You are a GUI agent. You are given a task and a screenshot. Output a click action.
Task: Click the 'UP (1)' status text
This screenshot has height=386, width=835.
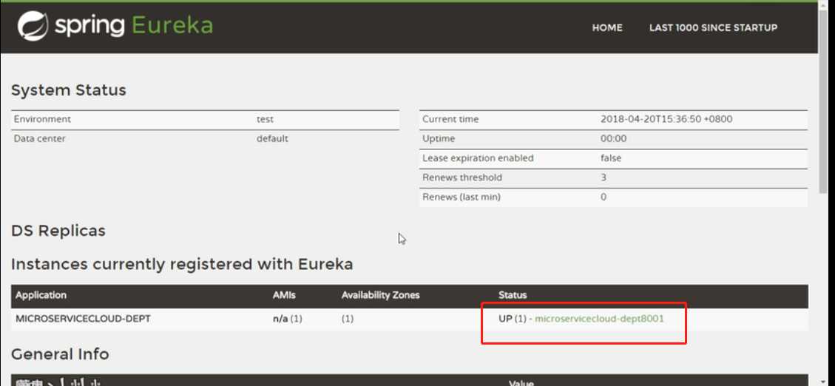tap(513, 319)
